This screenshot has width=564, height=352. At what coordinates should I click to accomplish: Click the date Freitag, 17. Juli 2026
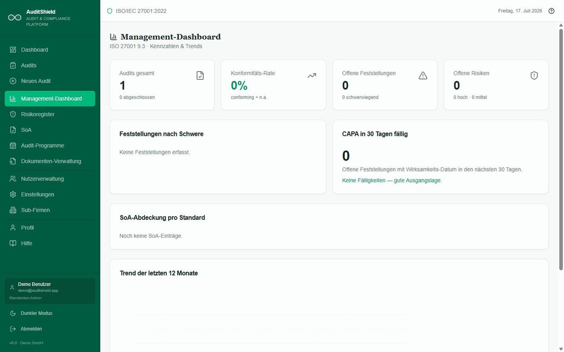coord(520,11)
